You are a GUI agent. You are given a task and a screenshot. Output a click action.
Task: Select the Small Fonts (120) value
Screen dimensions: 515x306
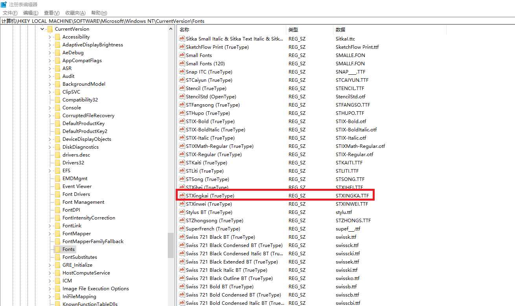(x=205, y=63)
